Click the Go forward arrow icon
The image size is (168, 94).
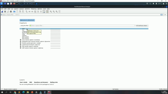coord(32,11)
